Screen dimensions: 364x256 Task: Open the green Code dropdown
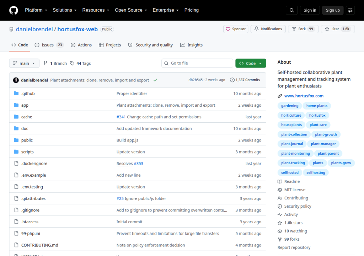pos(251,63)
